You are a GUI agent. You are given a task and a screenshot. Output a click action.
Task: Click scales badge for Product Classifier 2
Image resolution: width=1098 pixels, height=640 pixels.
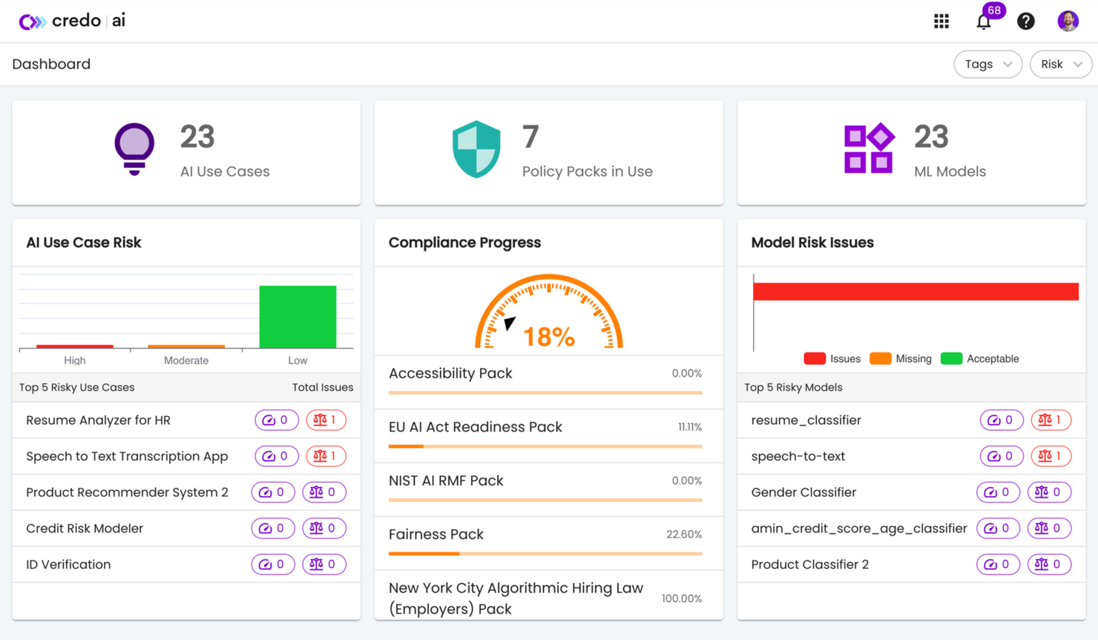pos(1049,564)
